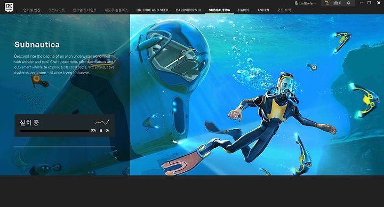Click the Subnautica description paragraph
Image resolution: width=384 pixels, height=207 pixels.
(64, 65)
